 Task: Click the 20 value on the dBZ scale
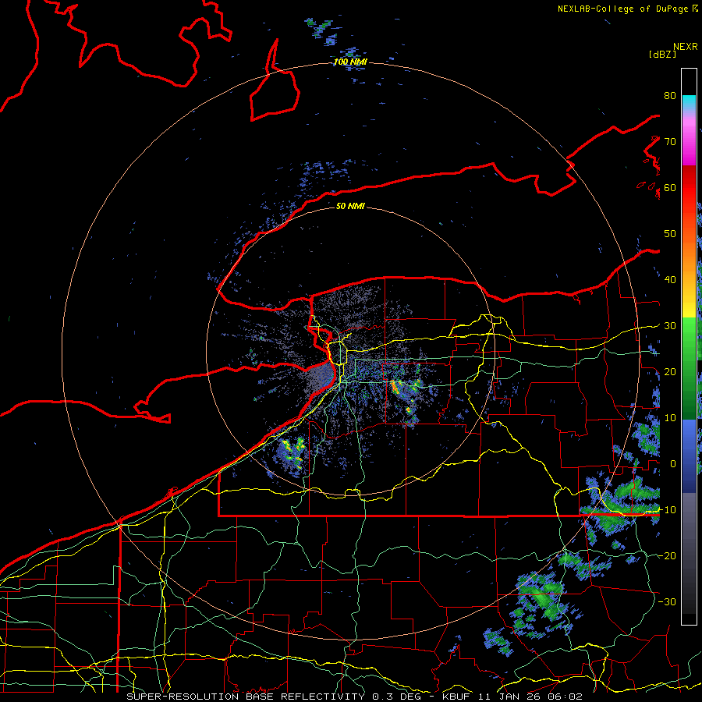670,372
